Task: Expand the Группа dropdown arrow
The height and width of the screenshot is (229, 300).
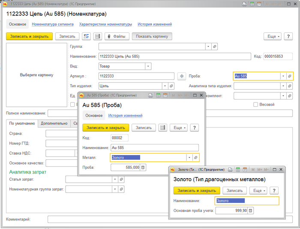Action: coord(208,47)
